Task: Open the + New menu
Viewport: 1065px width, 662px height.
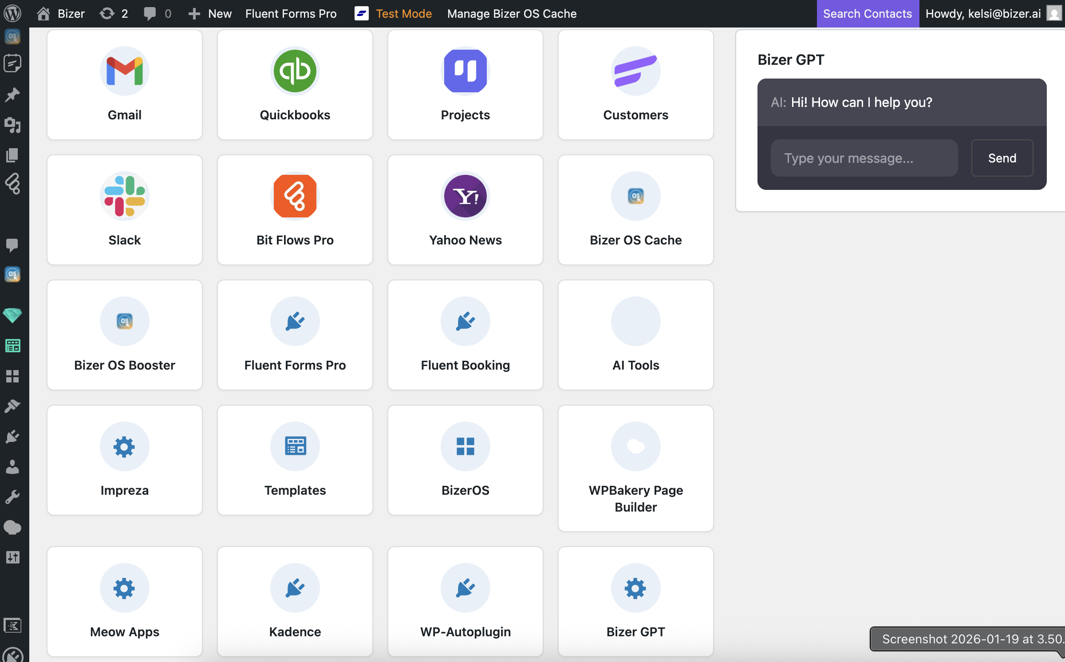Action: 210,13
